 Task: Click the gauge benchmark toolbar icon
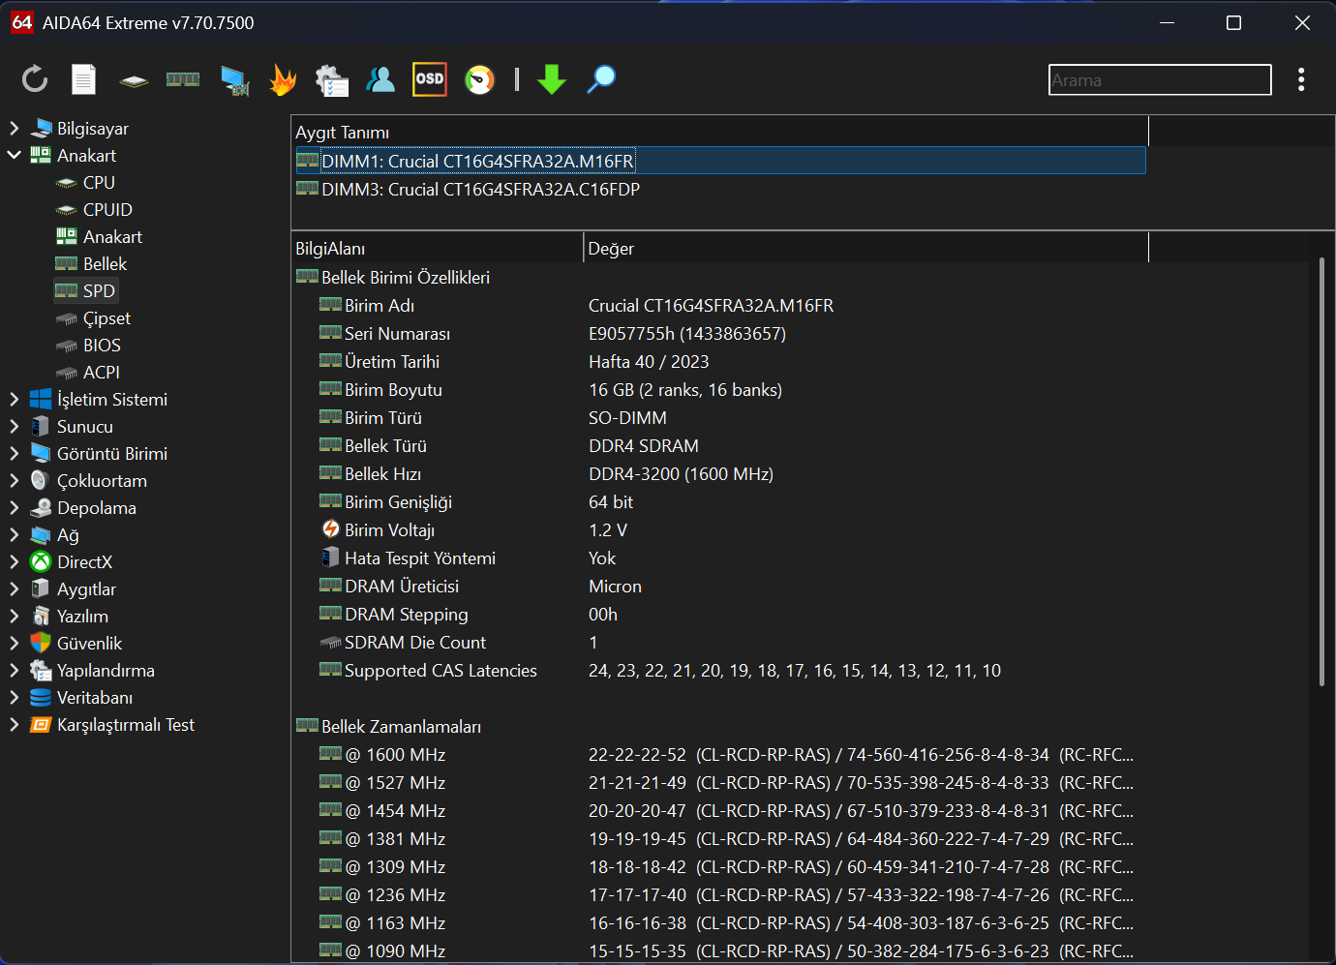(x=479, y=79)
